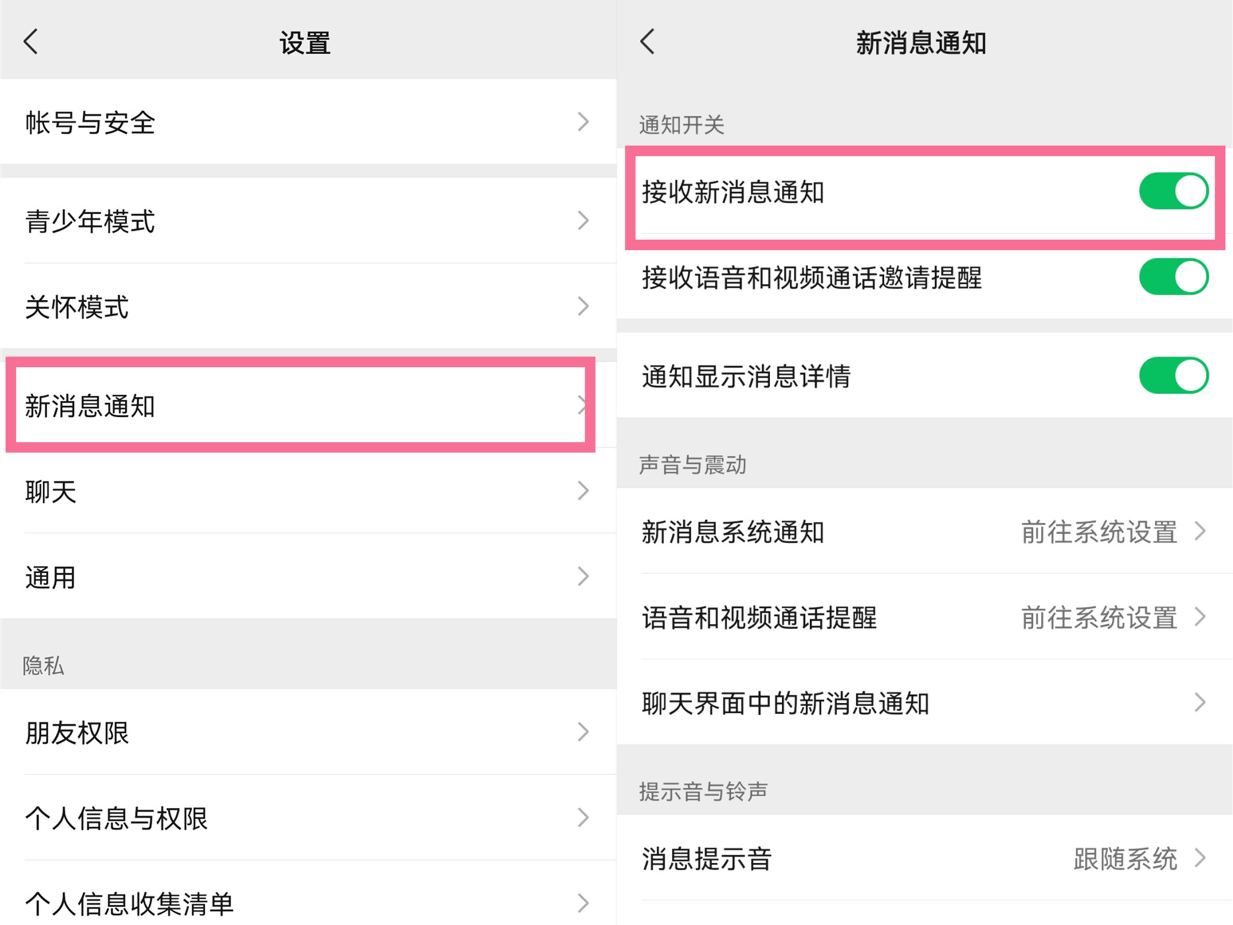The height and width of the screenshot is (925, 1233).
Task: Tap the chevron next to 帐号与安全
Action: 583,122
